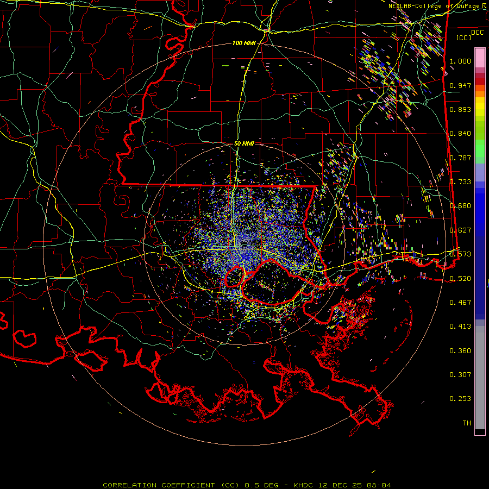Click the 0.520 scale value

[x=460, y=279]
